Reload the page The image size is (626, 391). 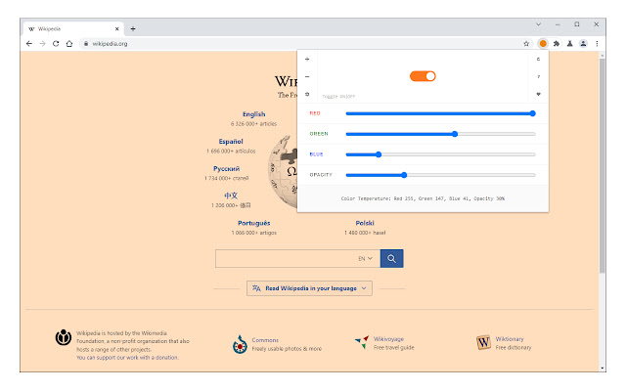click(56, 43)
